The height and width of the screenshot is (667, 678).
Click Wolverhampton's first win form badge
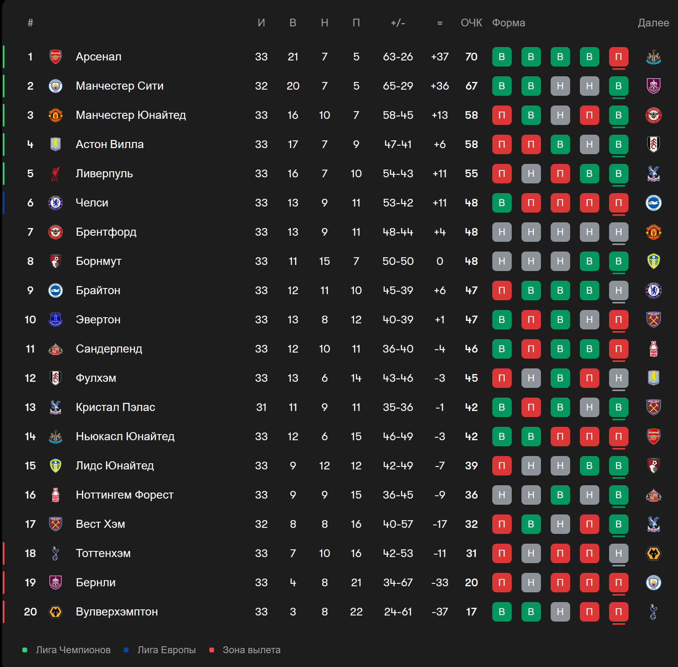coord(502,612)
